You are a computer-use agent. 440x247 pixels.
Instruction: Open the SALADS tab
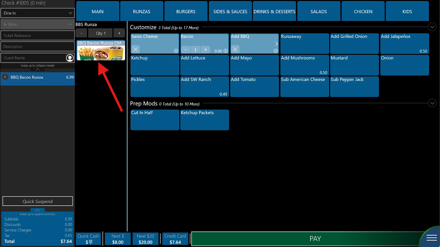[319, 11]
